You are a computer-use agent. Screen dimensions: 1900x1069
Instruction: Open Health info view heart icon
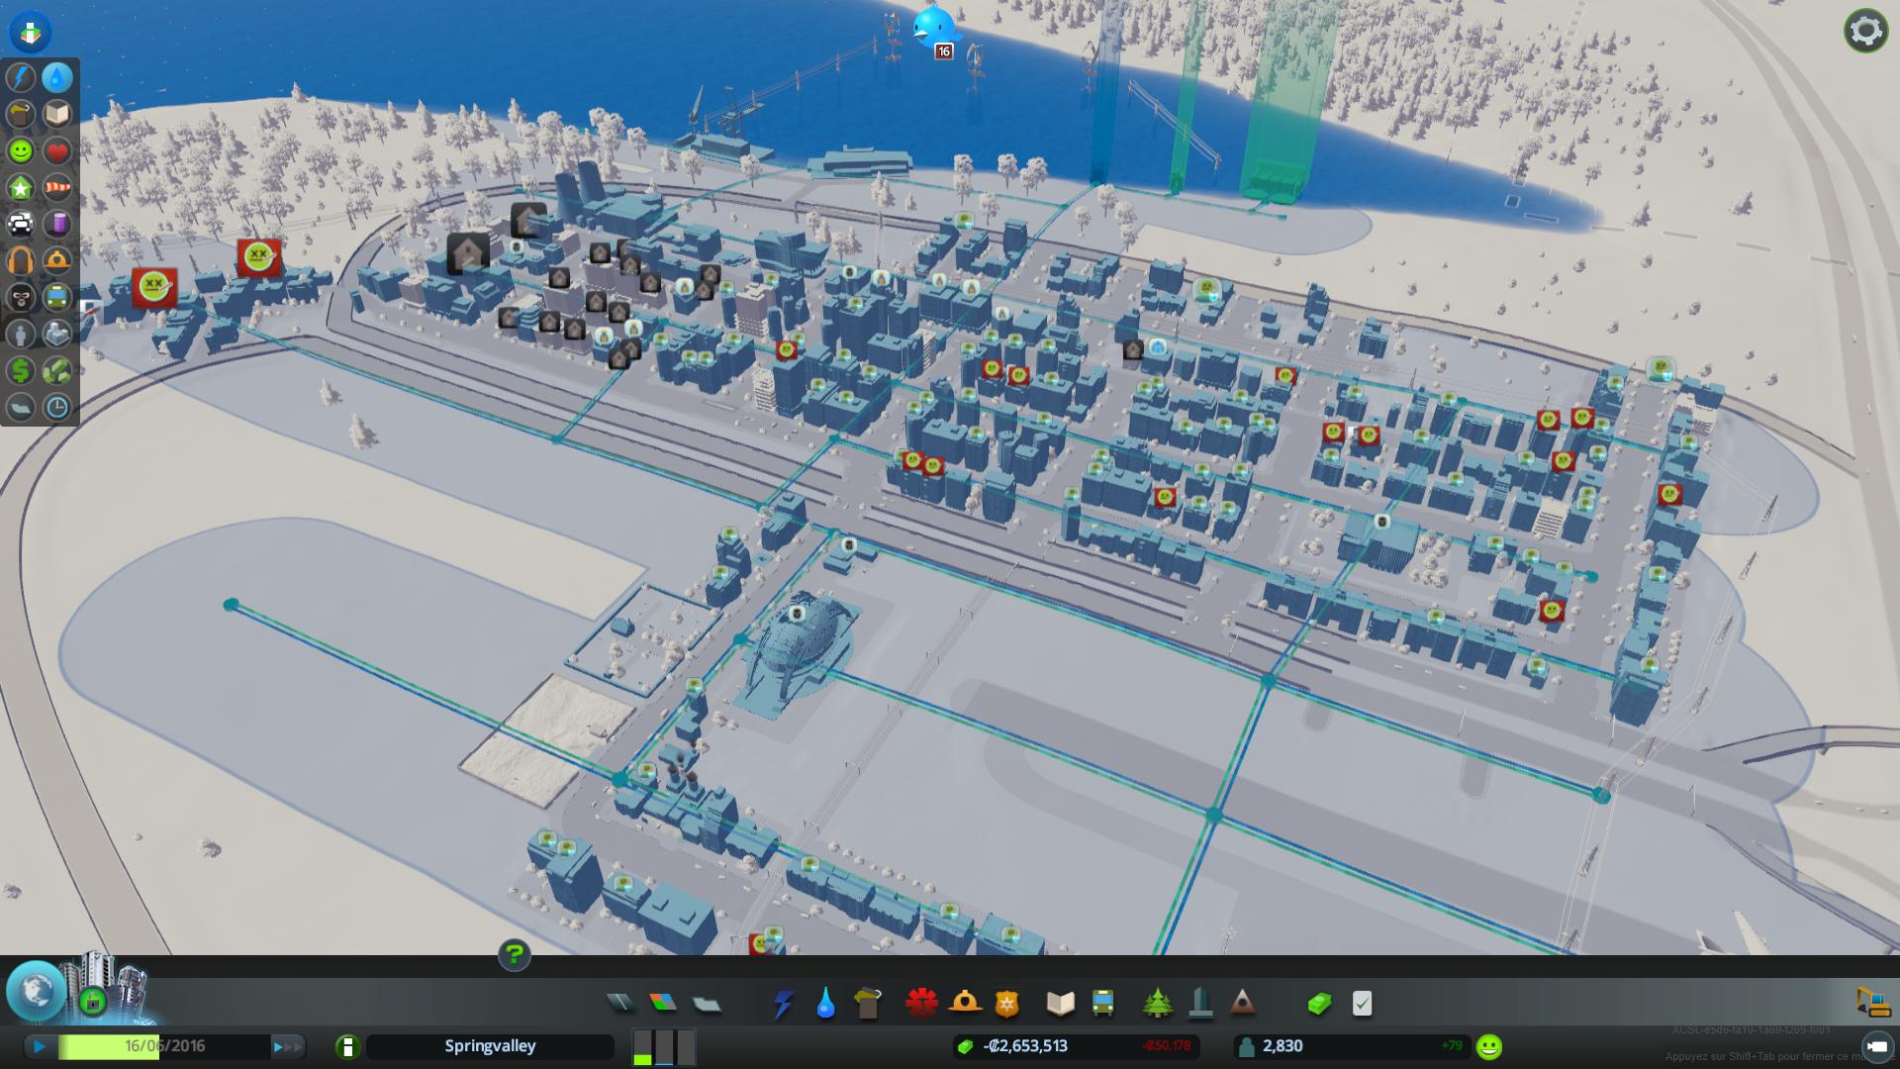[x=57, y=150]
